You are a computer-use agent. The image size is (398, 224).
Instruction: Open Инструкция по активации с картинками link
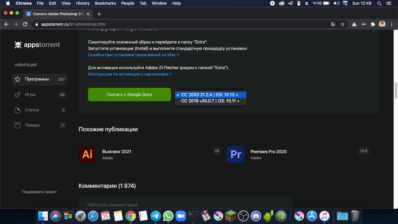pos(130,74)
